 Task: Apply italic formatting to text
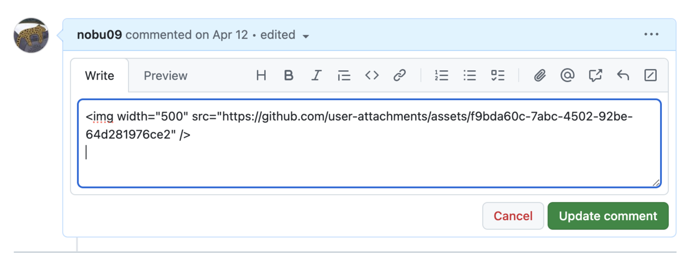[317, 75]
